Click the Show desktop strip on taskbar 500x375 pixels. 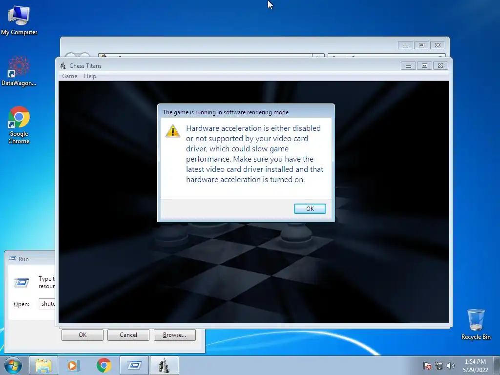[497, 365]
